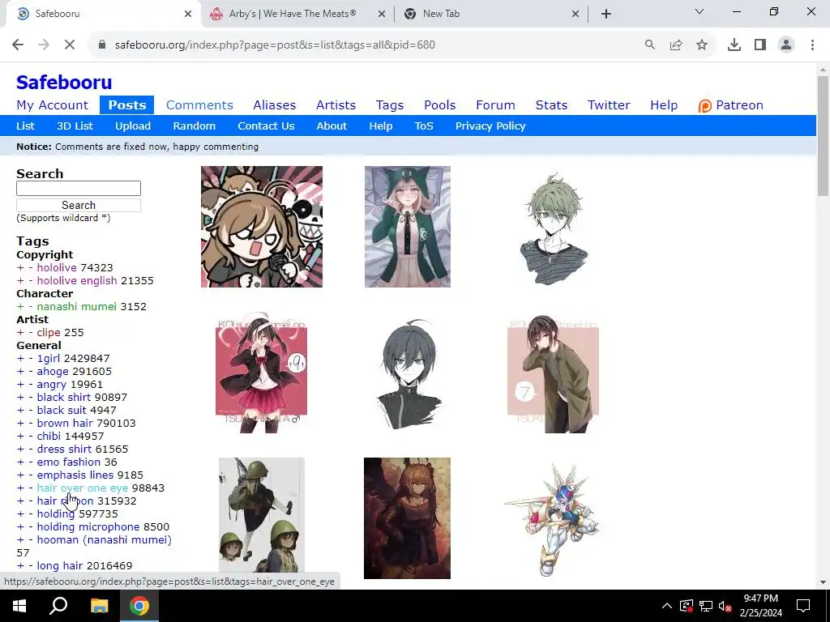Viewport: 830px width, 622px height.
Task: Open the Chrome profile avatar
Action: pos(786,45)
